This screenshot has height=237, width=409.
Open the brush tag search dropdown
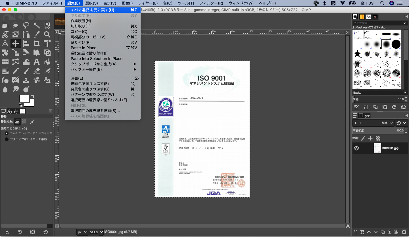(405, 23)
